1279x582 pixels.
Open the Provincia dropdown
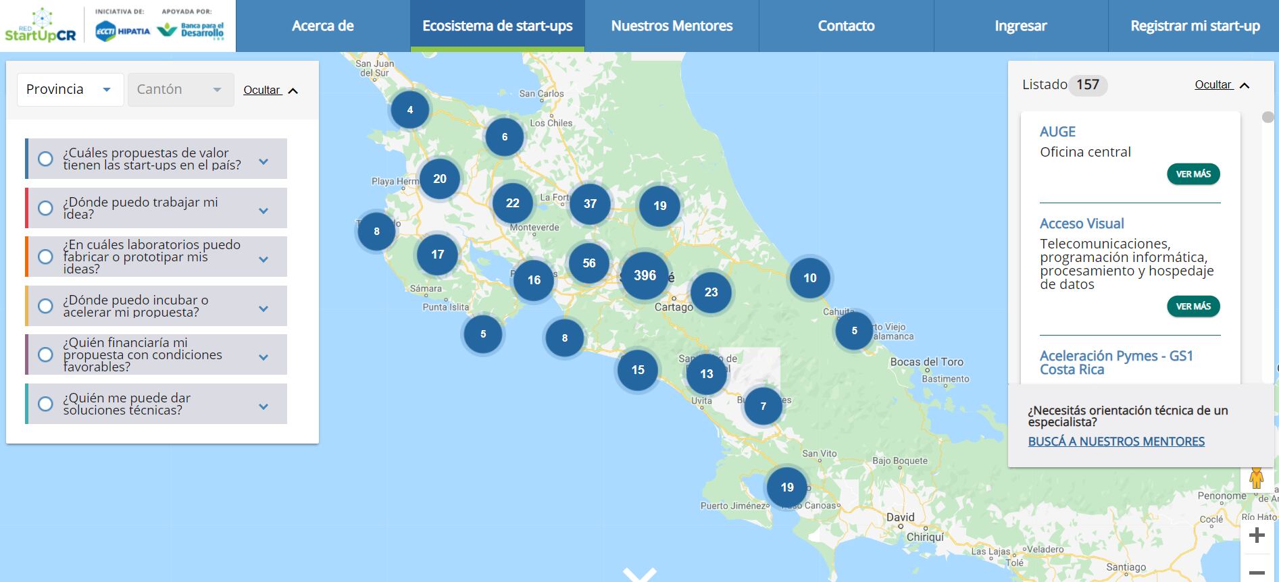(70, 90)
